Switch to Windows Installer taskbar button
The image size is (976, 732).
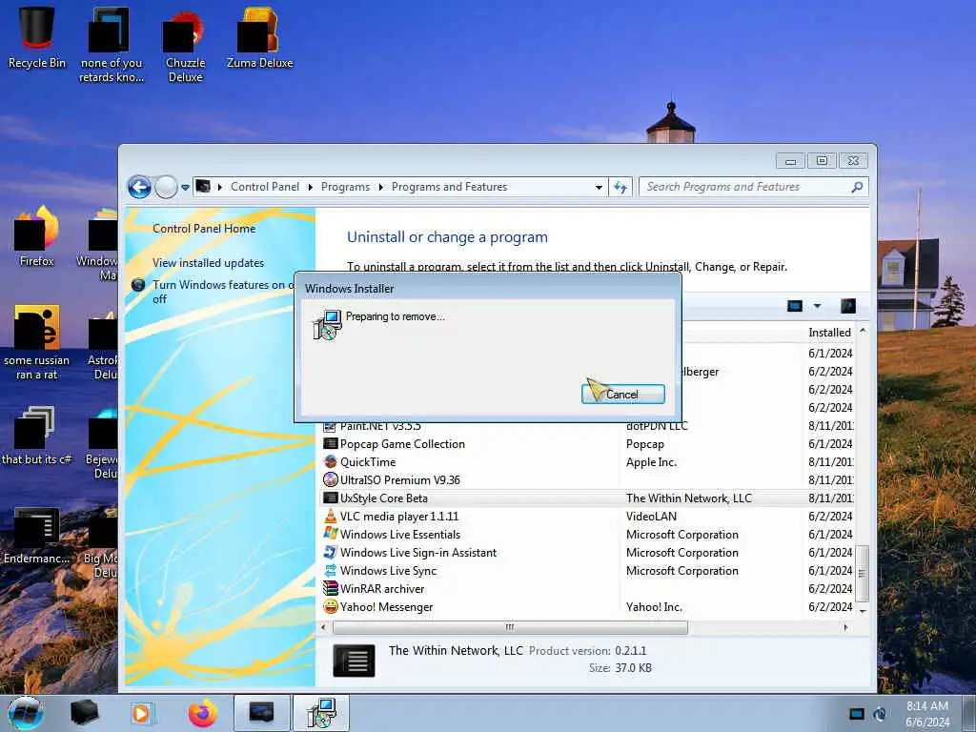pyautogui.click(x=321, y=713)
